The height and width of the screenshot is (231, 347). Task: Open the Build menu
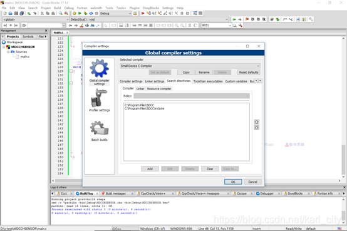pos(58,8)
